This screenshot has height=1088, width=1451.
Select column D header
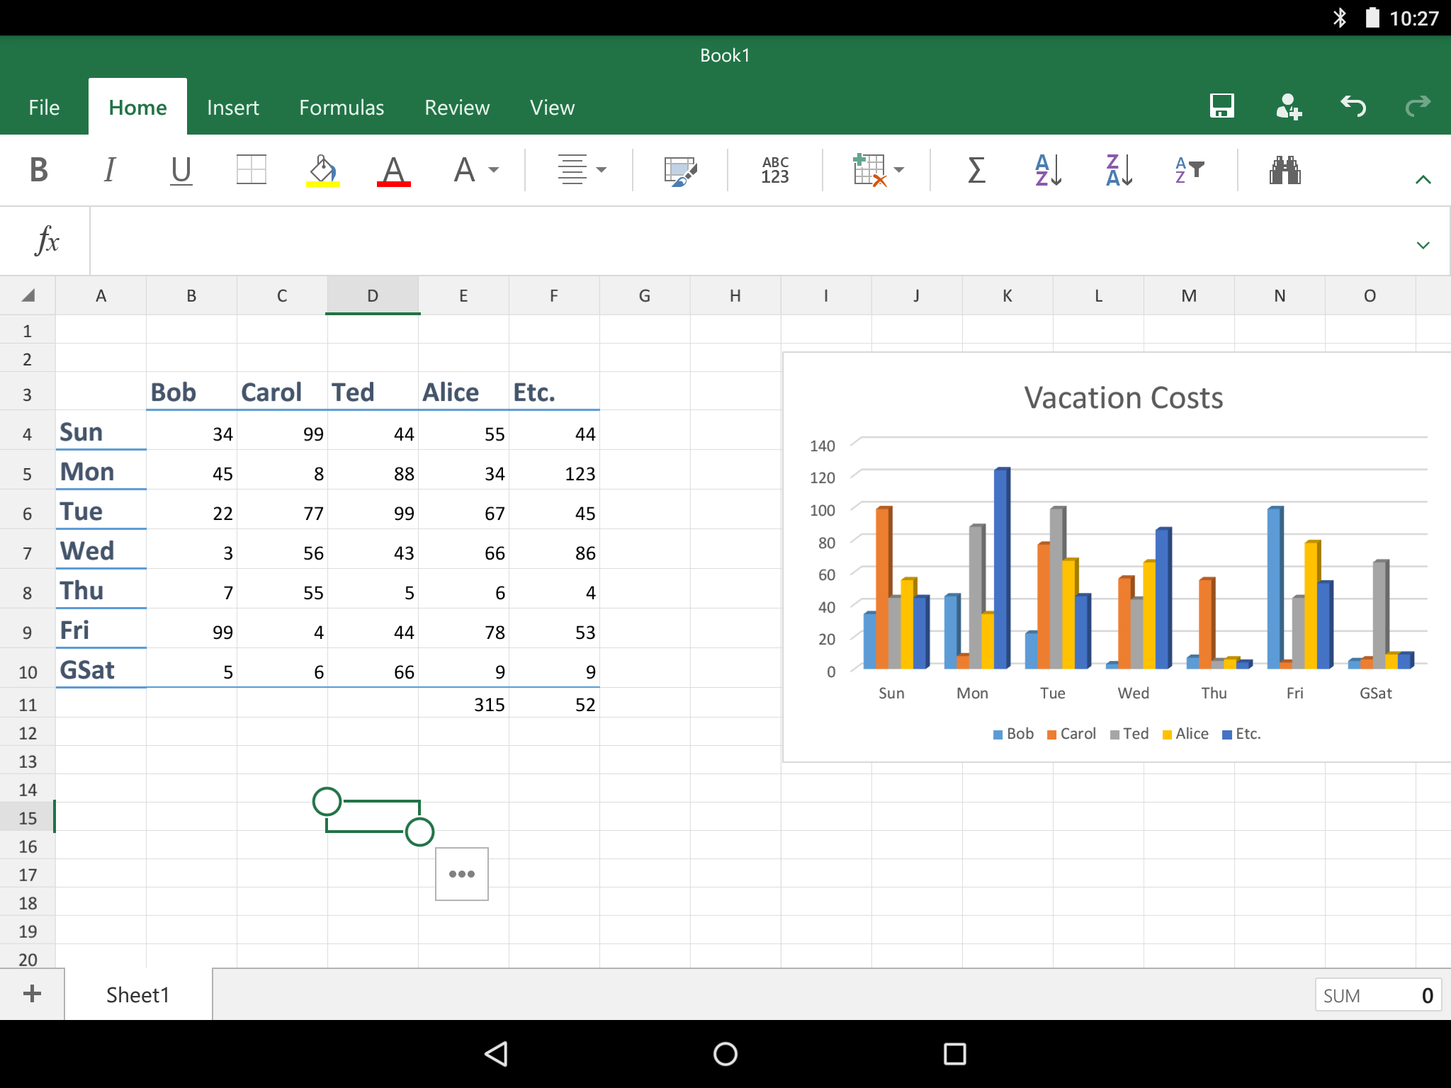click(373, 295)
